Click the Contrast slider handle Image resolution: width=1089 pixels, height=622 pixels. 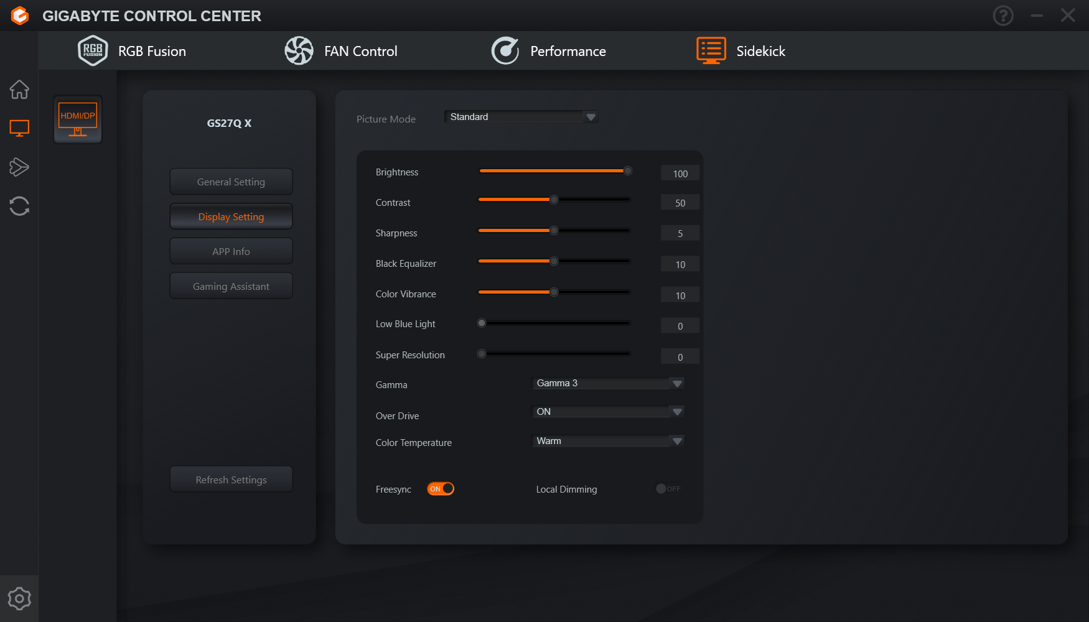(x=554, y=200)
